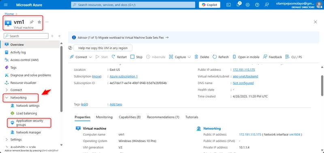This screenshot has width=324, height=153.
Task: Open the top bar feedback icon
Action: coord(267,5)
